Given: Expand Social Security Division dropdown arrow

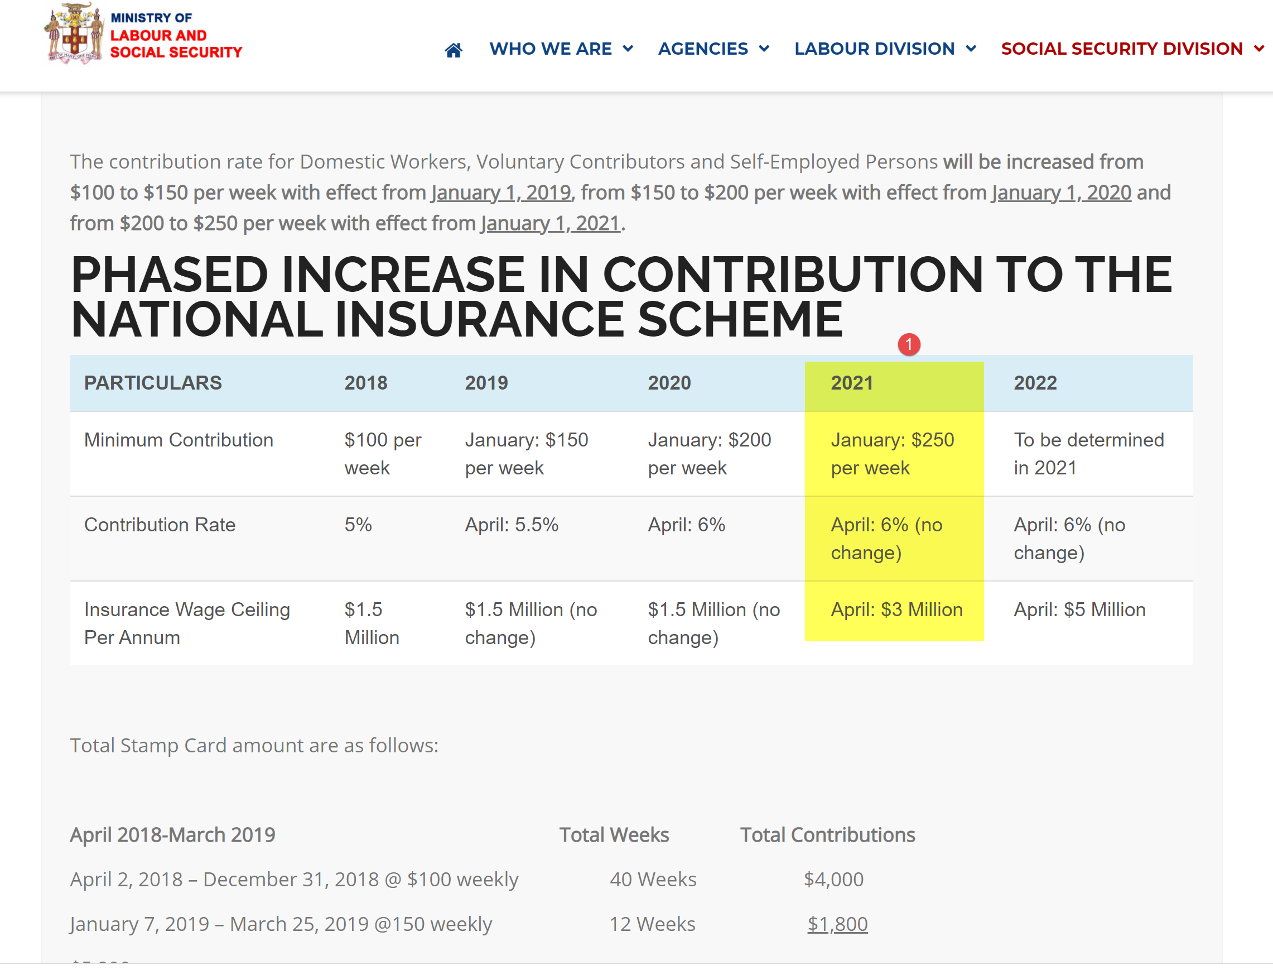Looking at the screenshot, I should (1258, 49).
